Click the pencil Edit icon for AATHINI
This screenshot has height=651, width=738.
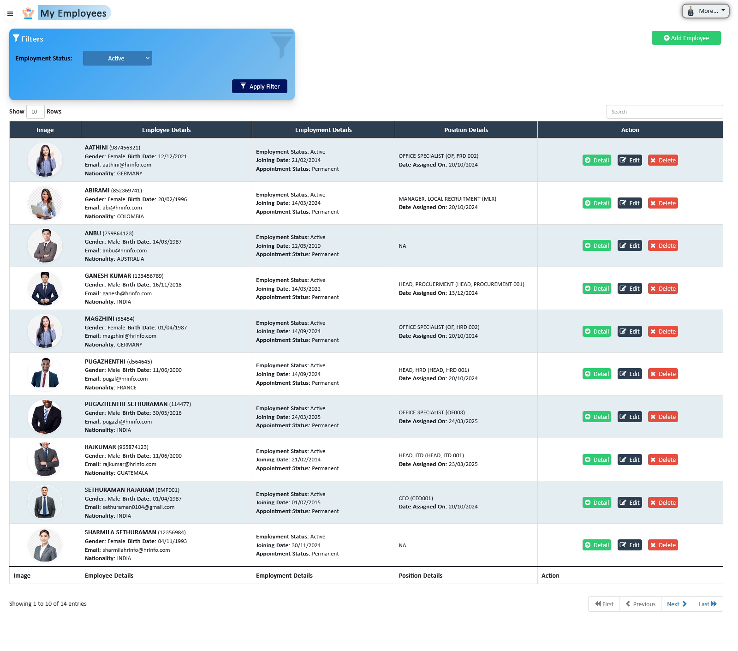[x=624, y=160]
